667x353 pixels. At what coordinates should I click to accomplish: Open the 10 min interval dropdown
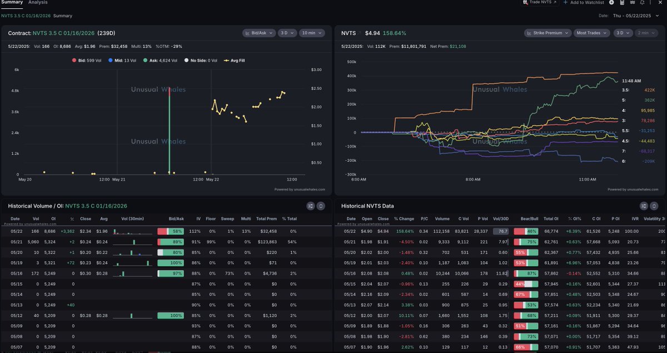pyautogui.click(x=312, y=33)
